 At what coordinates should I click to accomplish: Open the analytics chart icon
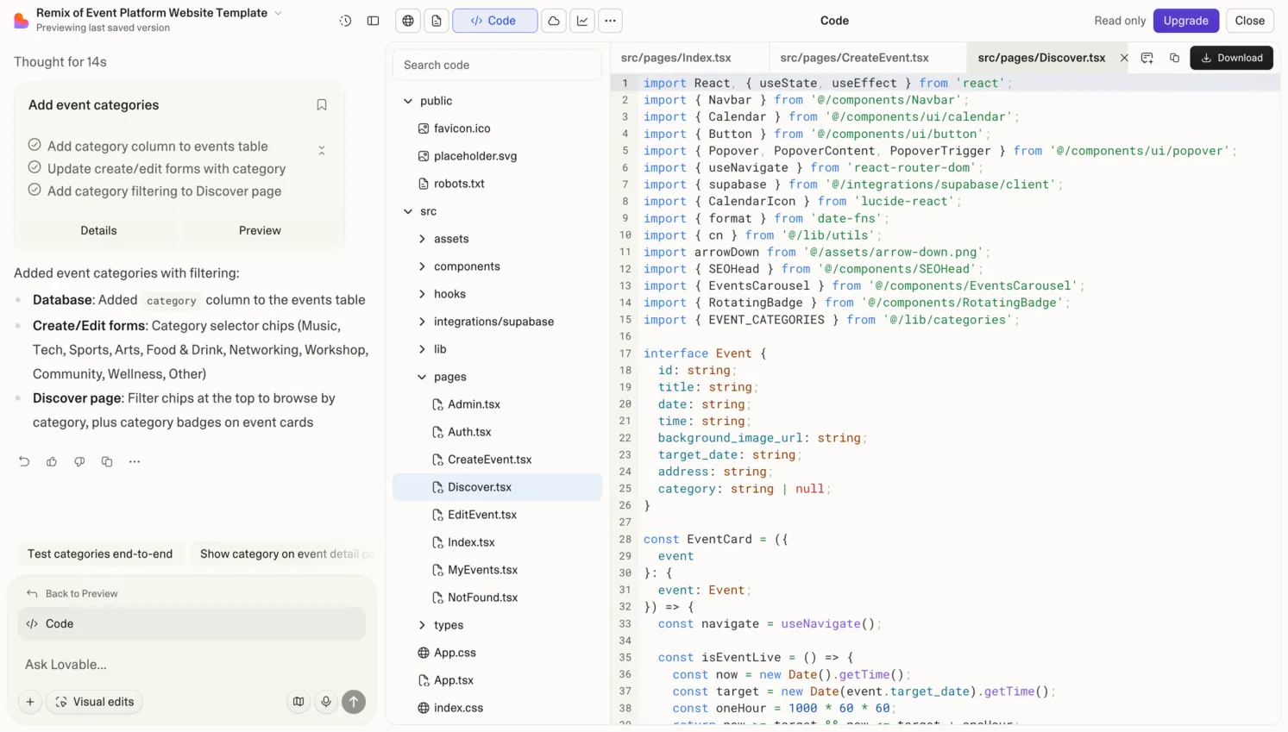coord(581,20)
